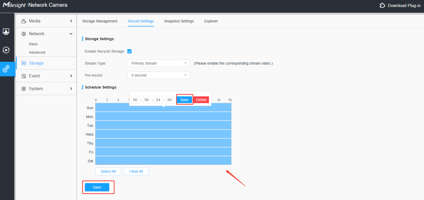Select the Fri. schedule bar
Screen dimensions: 424x200
[163, 152]
